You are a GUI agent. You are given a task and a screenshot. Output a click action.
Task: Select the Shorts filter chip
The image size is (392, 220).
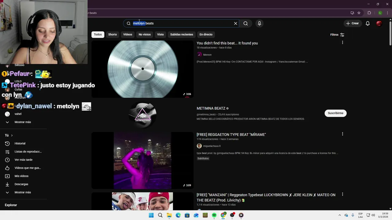112,35
